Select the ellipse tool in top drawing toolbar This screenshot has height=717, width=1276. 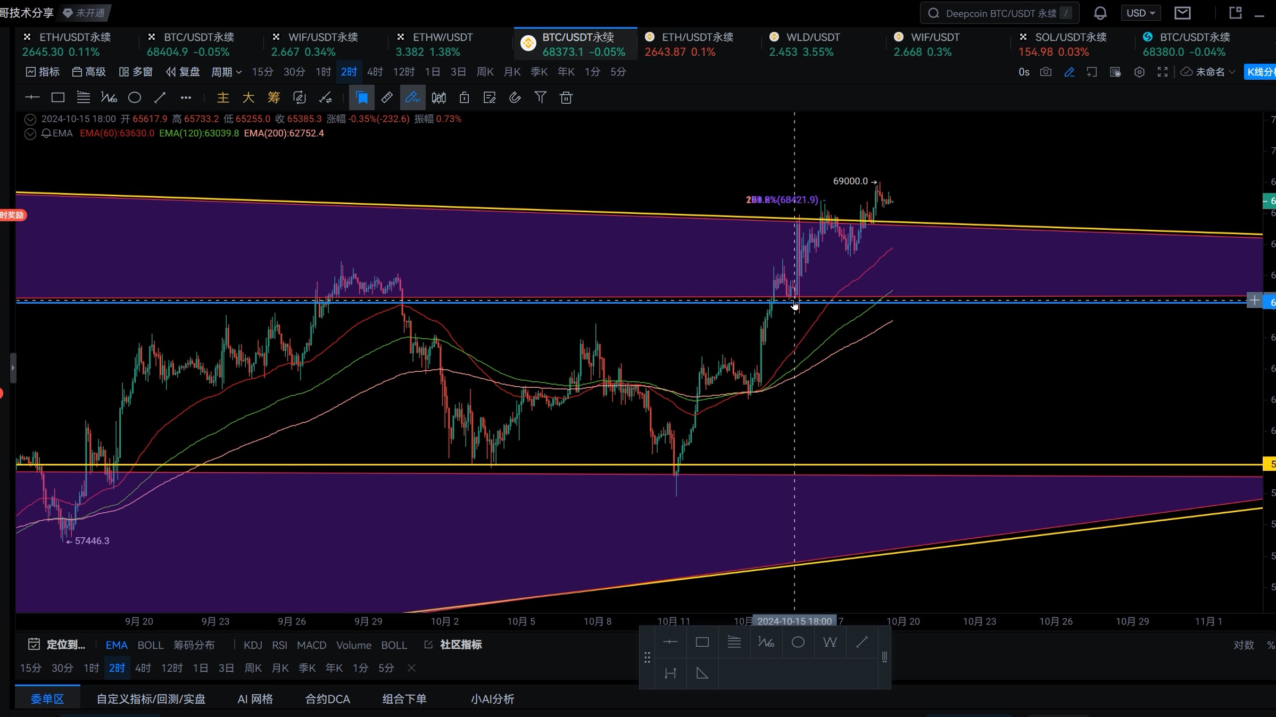(x=135, y=97)
